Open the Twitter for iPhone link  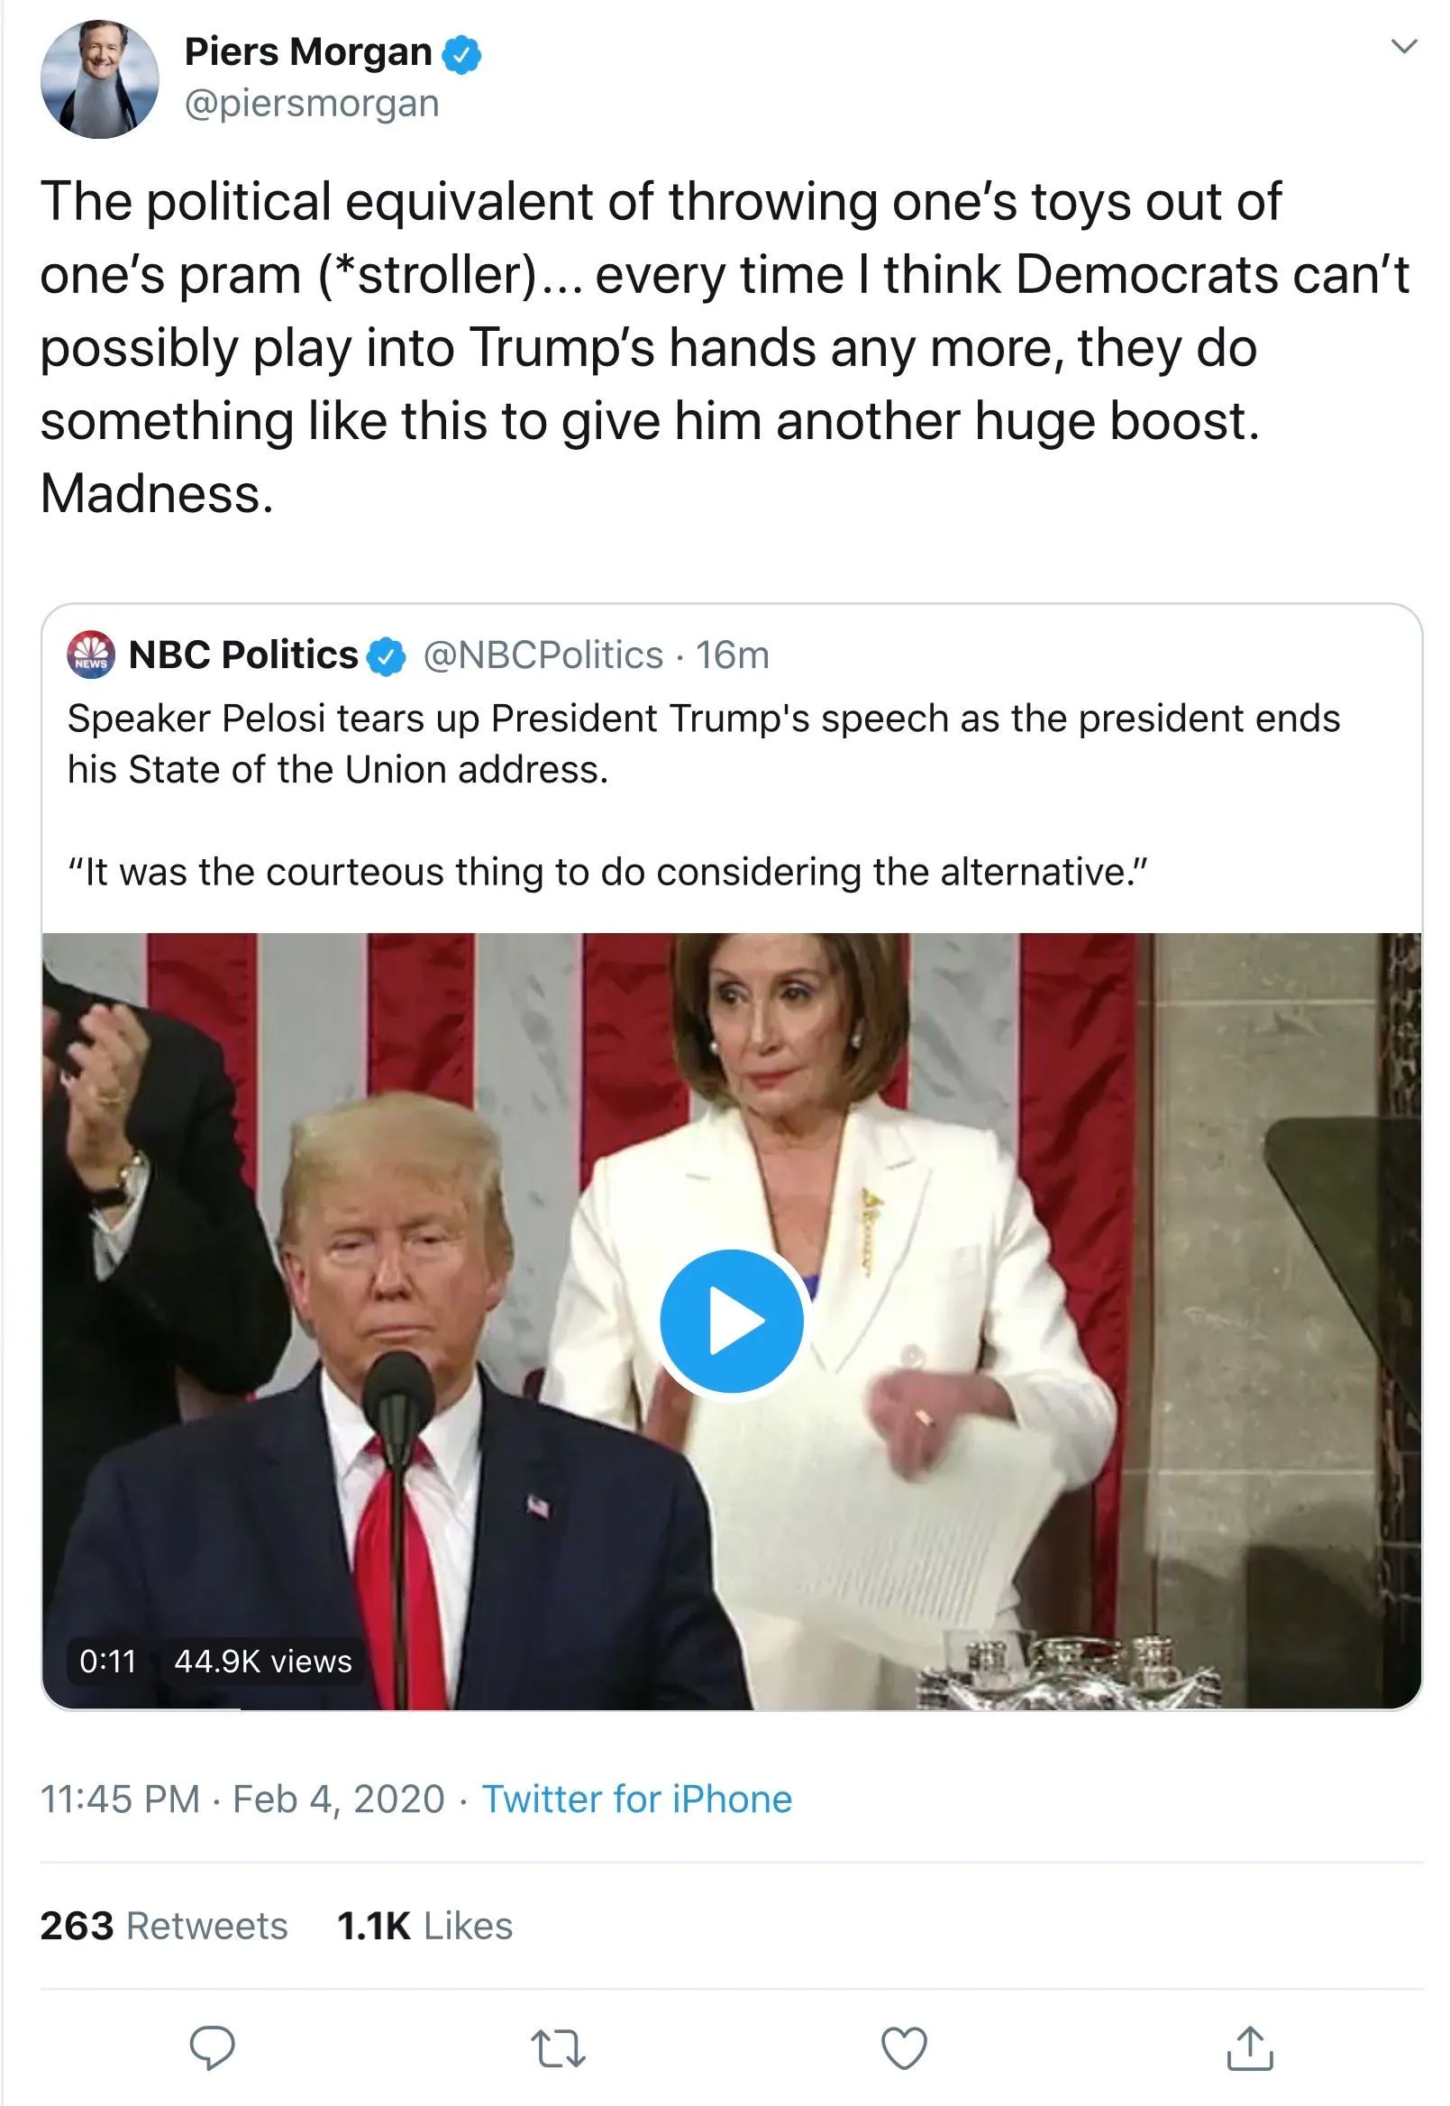pos(637,1799)
